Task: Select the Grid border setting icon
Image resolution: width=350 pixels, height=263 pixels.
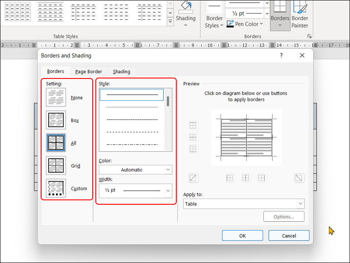Action: [56, 166]
